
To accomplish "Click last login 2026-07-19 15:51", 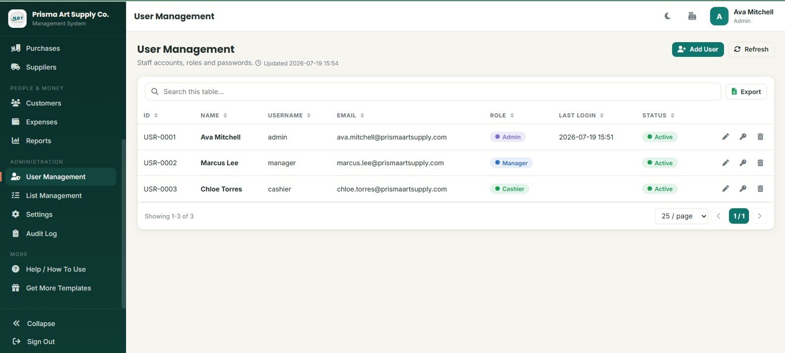I will (x=586, y=137).
